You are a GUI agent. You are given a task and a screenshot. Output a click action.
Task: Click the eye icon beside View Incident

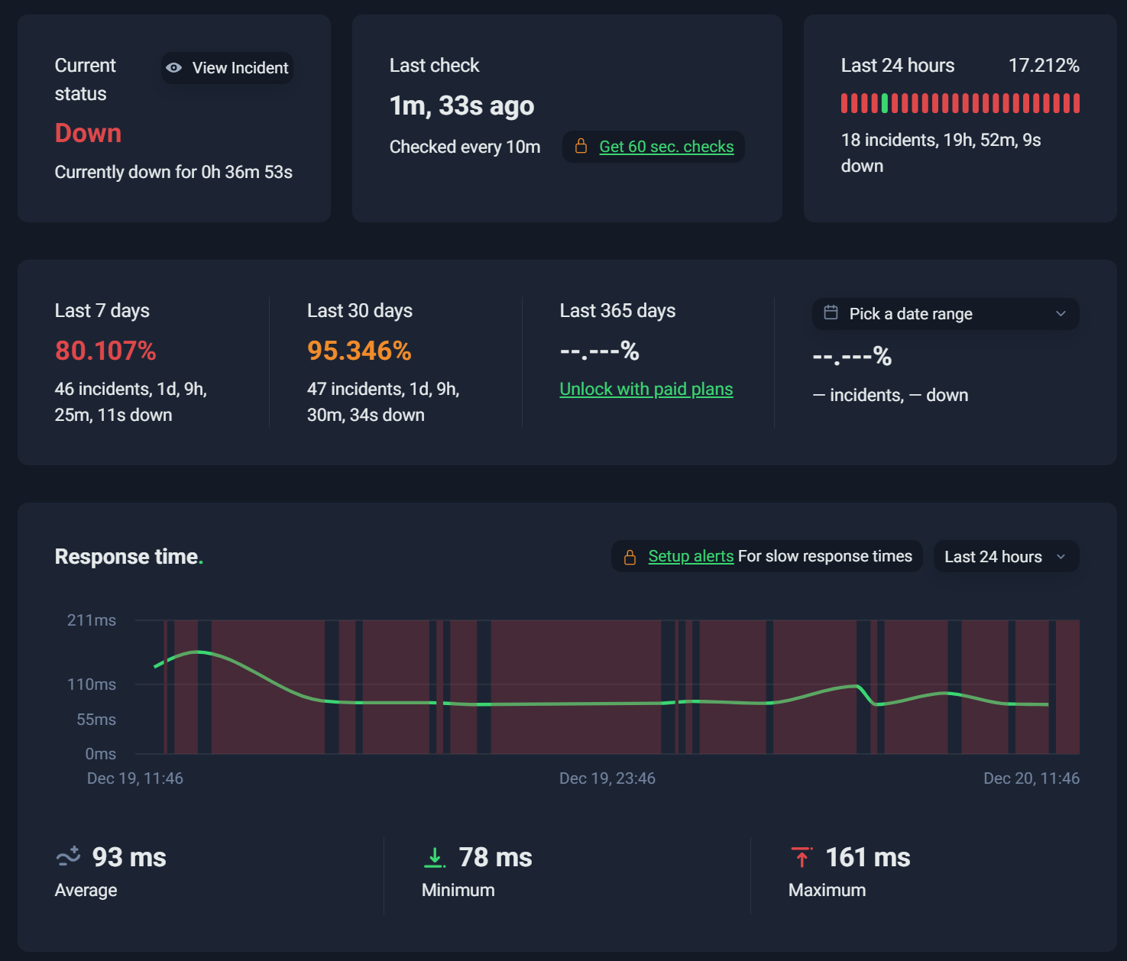point(174,68)
